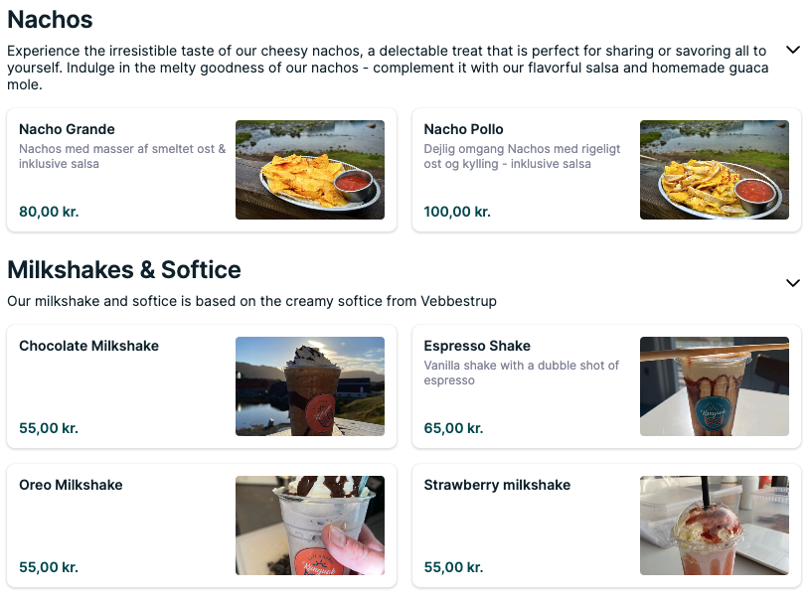Viewport: 810px width, 599px height.
Task: Pick the Strawberry milkshake title
Action: (x=497, y=485)
